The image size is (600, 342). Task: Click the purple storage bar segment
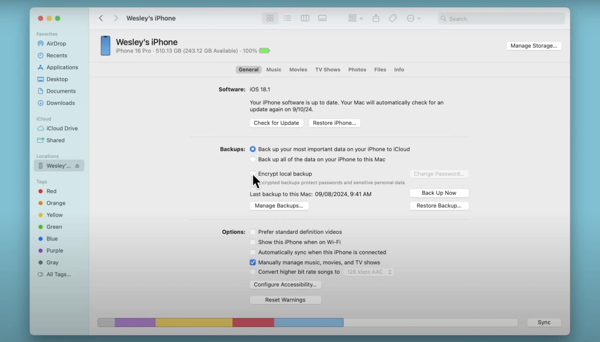click(x=135, y=322)
